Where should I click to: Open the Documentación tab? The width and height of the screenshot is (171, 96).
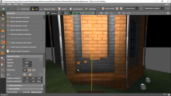point(76,9)
